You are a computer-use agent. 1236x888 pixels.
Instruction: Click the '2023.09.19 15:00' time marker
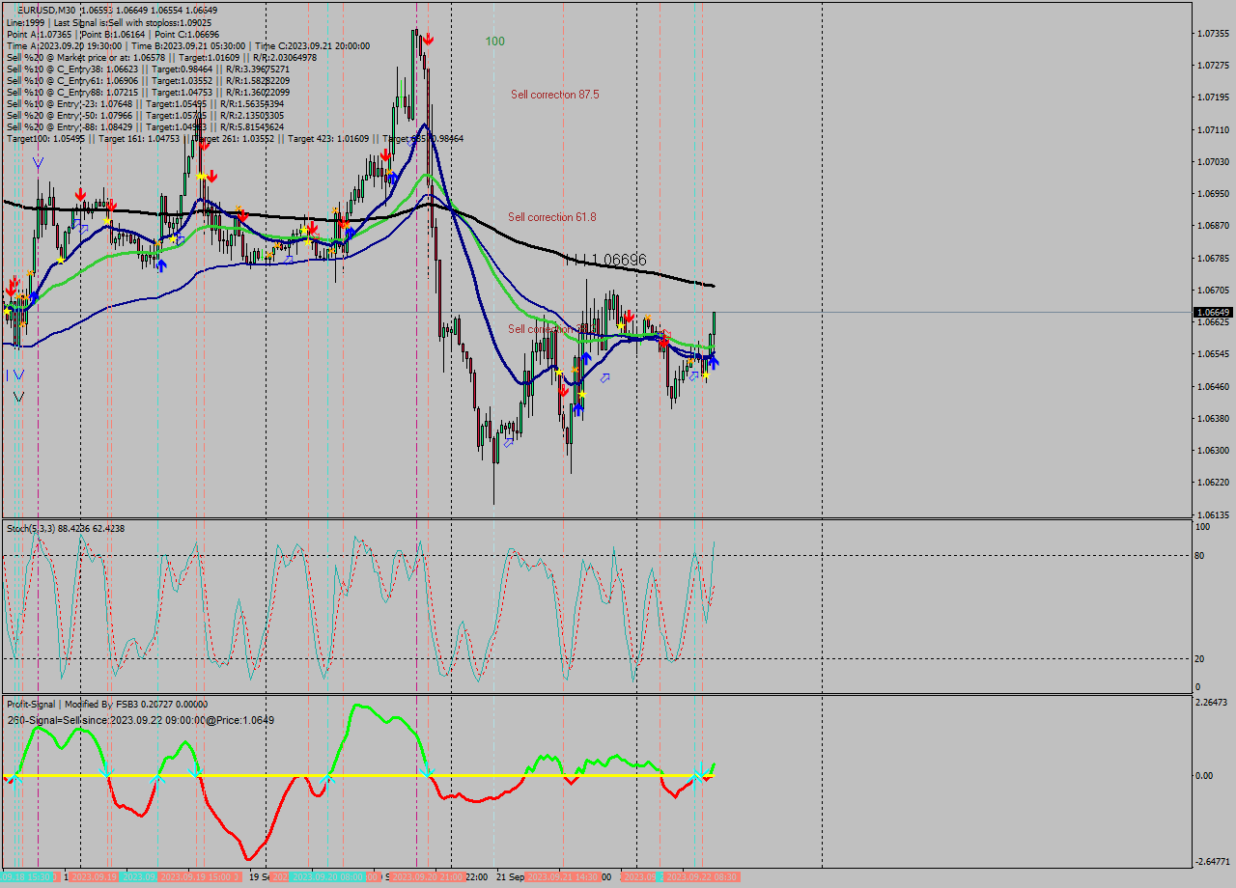(200, 876)
